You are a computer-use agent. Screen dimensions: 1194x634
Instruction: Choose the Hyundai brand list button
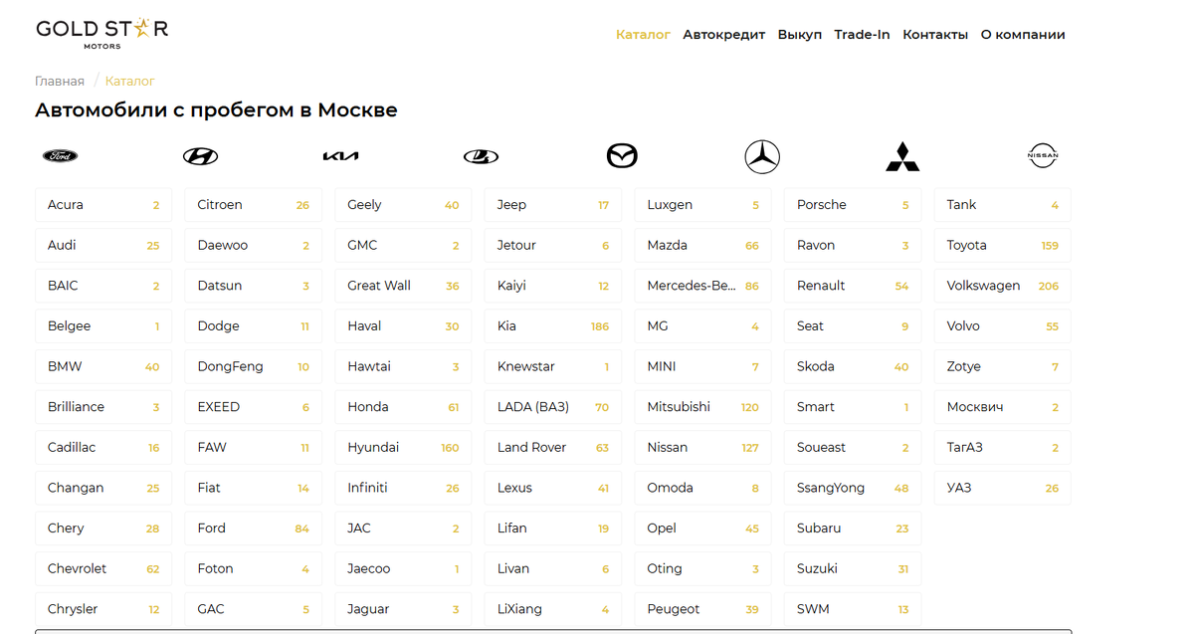point(403,448)
